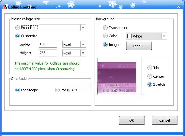
Task: Select the Predefine radio button
Action: click(x=17, y=28)
